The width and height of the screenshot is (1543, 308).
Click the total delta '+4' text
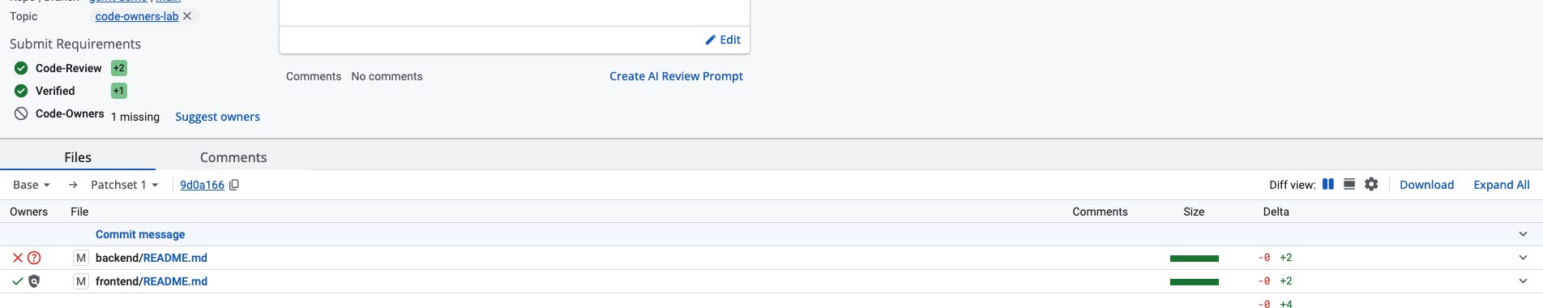click(1286, 304)
